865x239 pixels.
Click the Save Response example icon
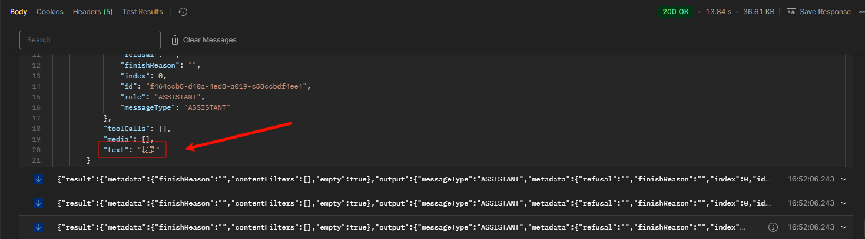(791, 12)
